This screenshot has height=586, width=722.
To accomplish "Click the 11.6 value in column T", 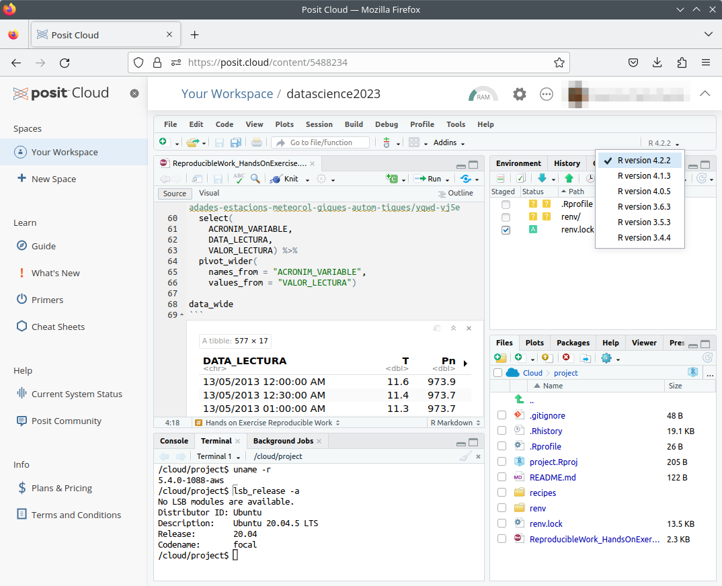I will tap(398, 382).
